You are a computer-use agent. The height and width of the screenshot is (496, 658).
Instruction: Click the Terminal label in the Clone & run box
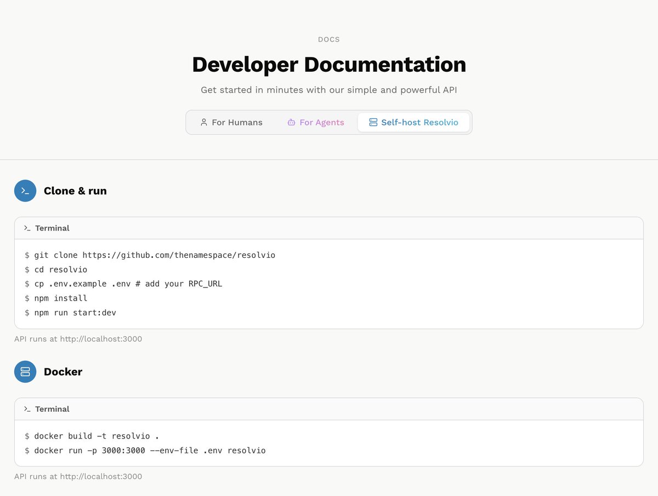[x=52, y=228]
